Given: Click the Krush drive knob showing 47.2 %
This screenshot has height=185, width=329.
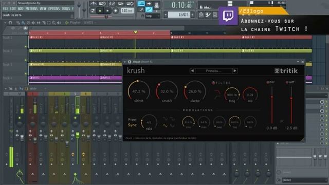Looking at the screenshot, I should click(x=139, y=91).
